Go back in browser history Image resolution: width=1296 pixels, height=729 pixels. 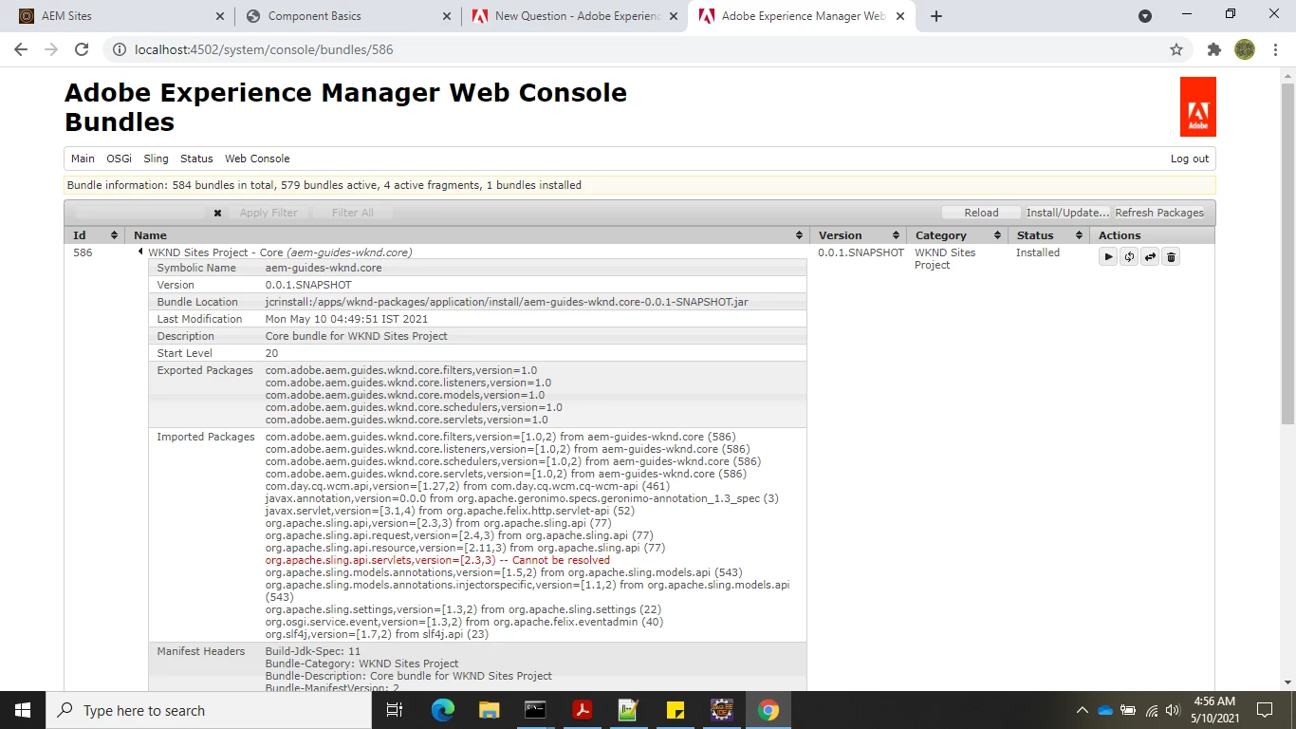pos(21,49)
